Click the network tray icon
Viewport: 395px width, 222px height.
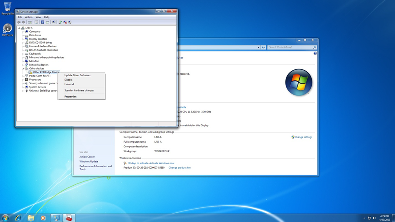[x=369, y=218]
